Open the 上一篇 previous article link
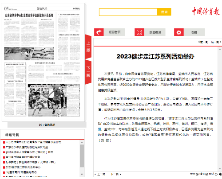This screenshot has height=179, width=222. [x=100, y=174]
